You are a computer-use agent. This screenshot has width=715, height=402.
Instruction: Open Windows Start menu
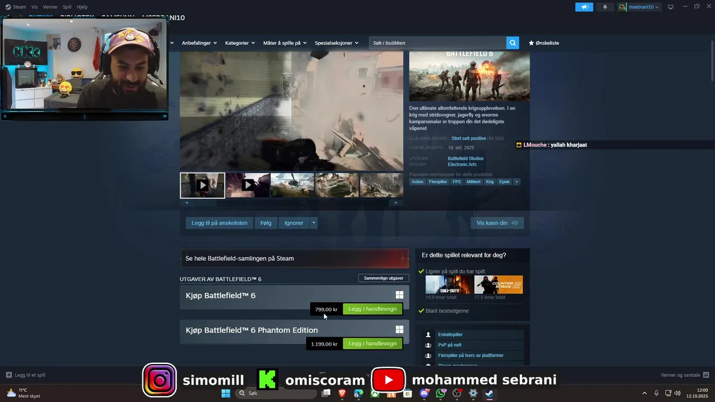pos(226,393)
